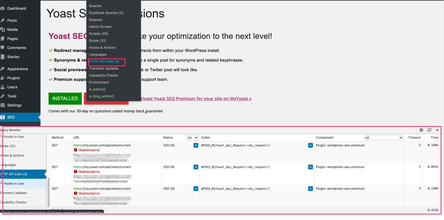The width and height of the screenshot is (444, 220).
Task: Select Admin Screen menu entry
Action: (x=100, y=27)
